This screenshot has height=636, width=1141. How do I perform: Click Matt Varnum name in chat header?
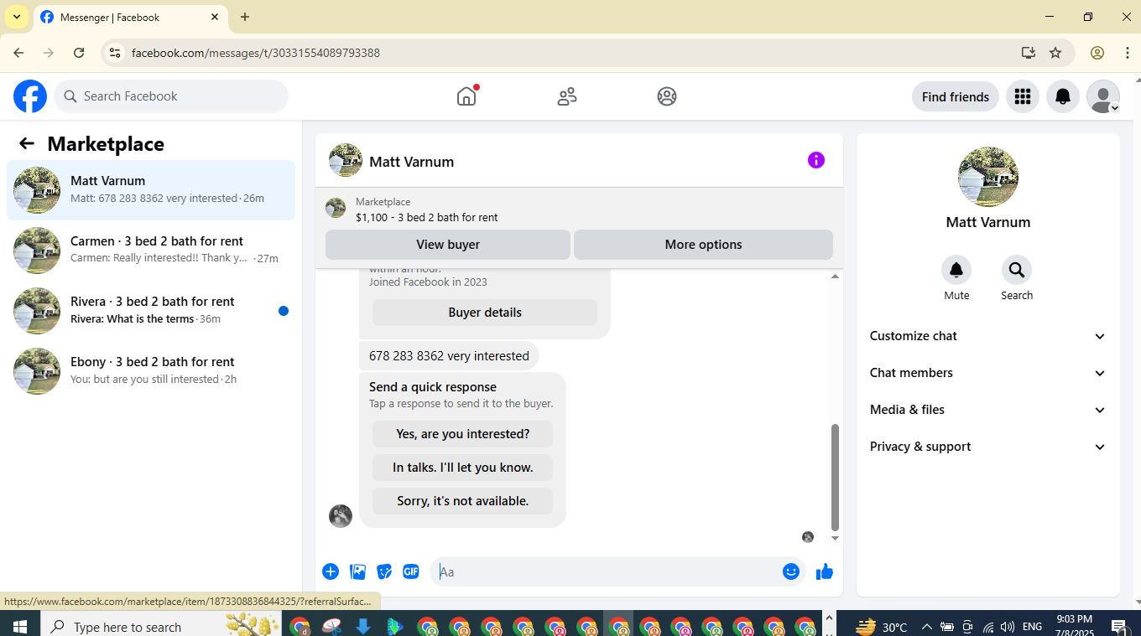tap(411, 162)
